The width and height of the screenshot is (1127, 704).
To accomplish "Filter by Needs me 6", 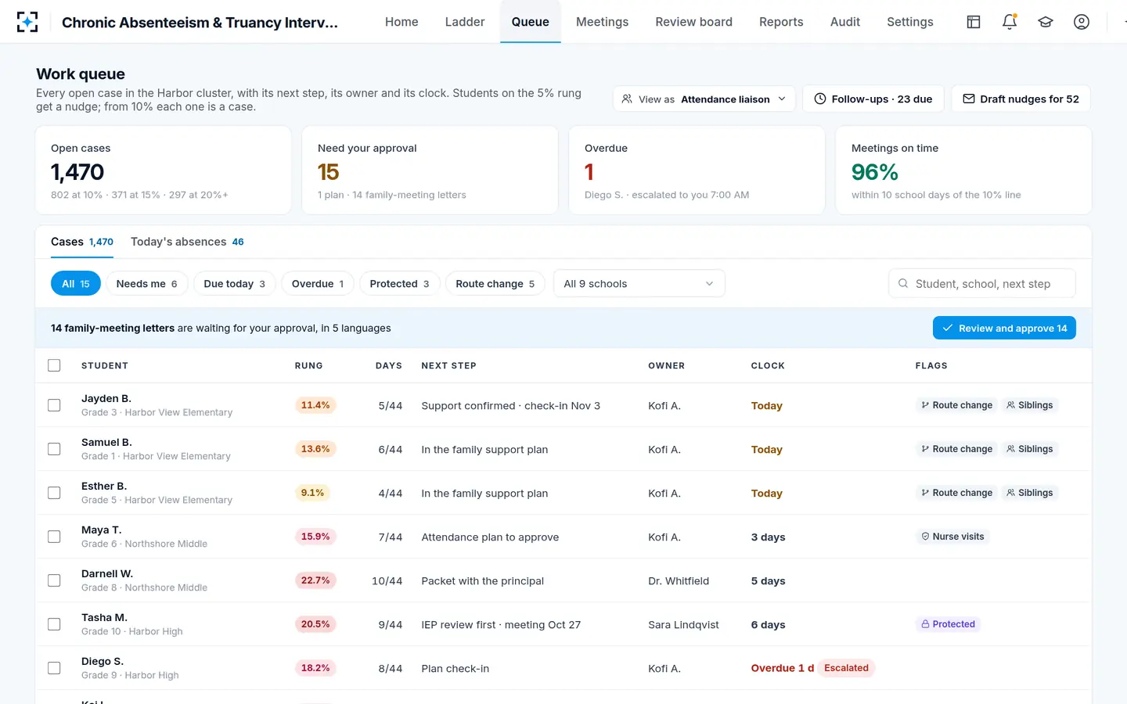I will coord(146,284).
